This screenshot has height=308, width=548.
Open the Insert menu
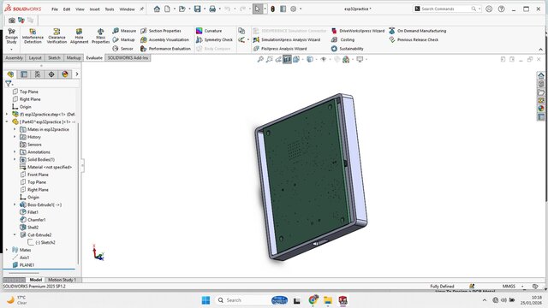click(94, 9)
